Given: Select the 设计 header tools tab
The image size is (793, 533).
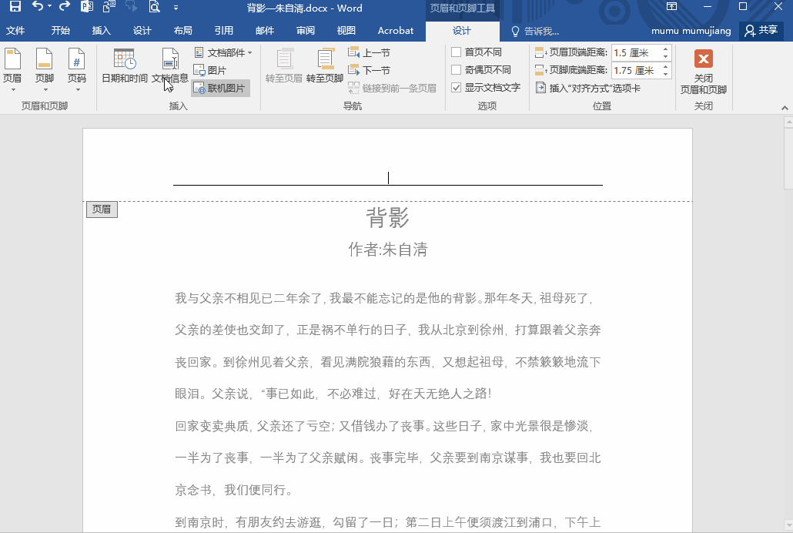Looking at the screenshot, I should 462,31.
